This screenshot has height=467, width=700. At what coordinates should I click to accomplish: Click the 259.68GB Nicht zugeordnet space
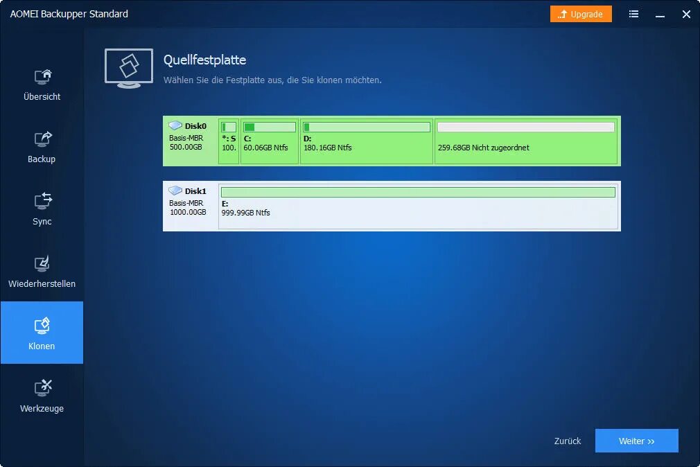coord(526,141)
